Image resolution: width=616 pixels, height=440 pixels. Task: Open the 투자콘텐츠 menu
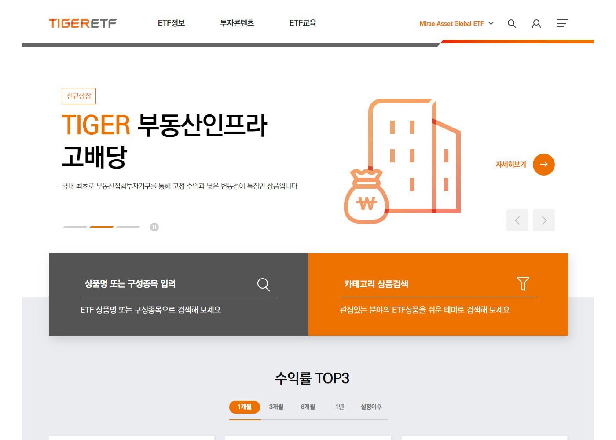coord(237,23)
